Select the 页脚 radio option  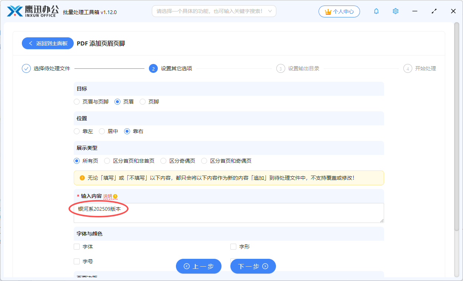coord(143,101)
